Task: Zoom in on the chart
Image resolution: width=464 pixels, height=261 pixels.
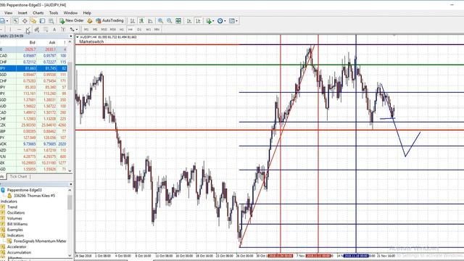Action: point(160,21)
